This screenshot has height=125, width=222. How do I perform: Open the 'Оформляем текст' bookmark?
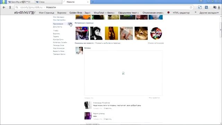(128, 13)
